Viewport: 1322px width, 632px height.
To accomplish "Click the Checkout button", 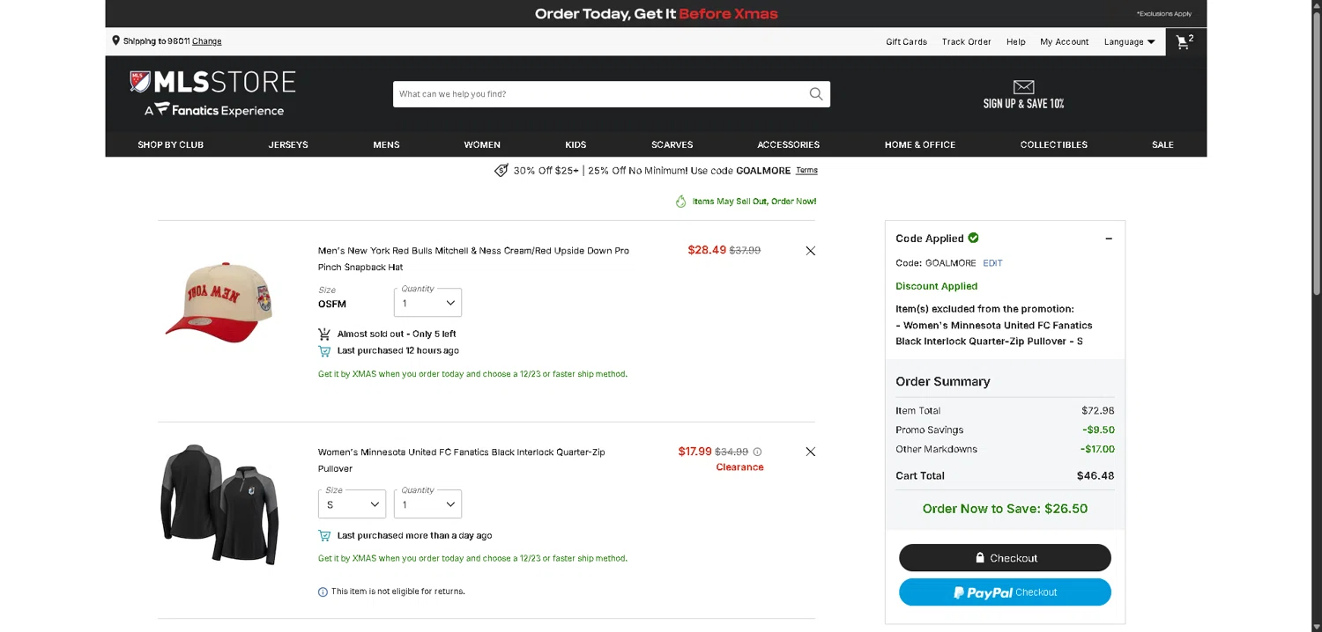I will point(1005,558).
